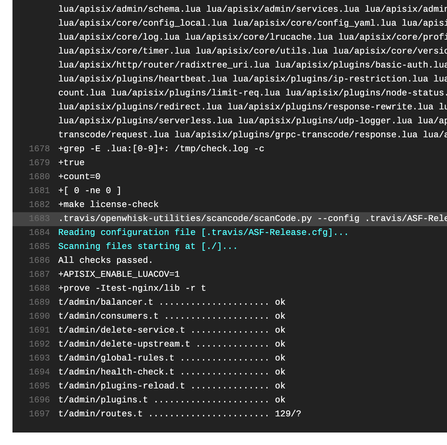Select t/admin/consumers.t result line
The image size is (447, 445).
click(172, 316)
